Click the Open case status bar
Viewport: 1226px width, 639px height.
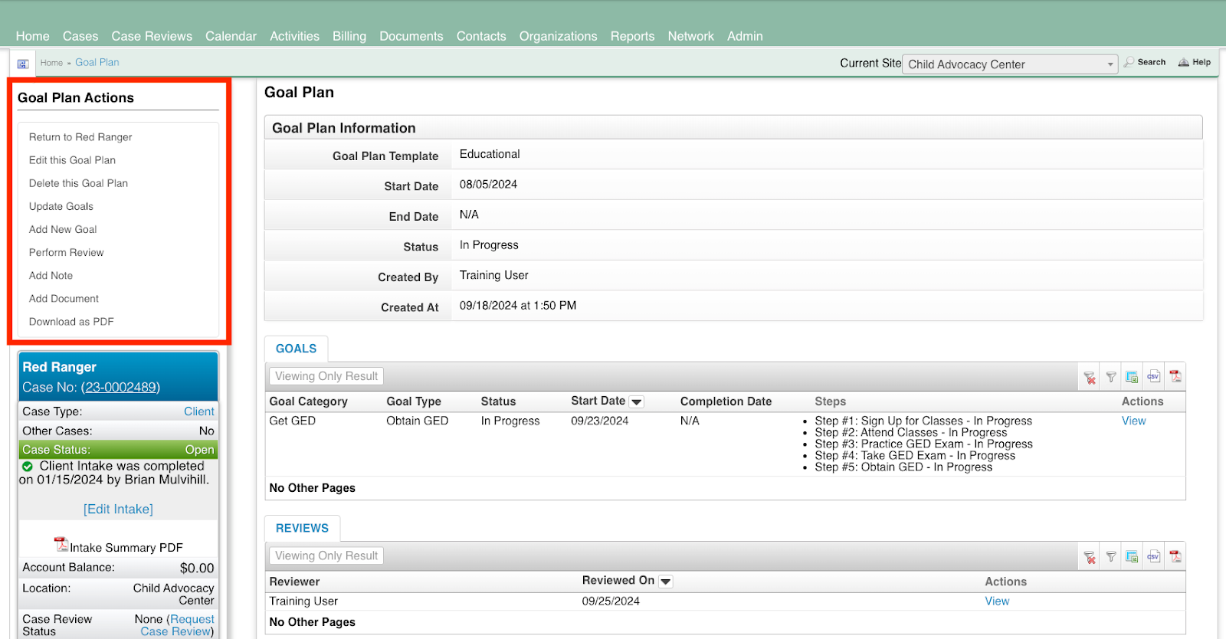tap(118, 450)
